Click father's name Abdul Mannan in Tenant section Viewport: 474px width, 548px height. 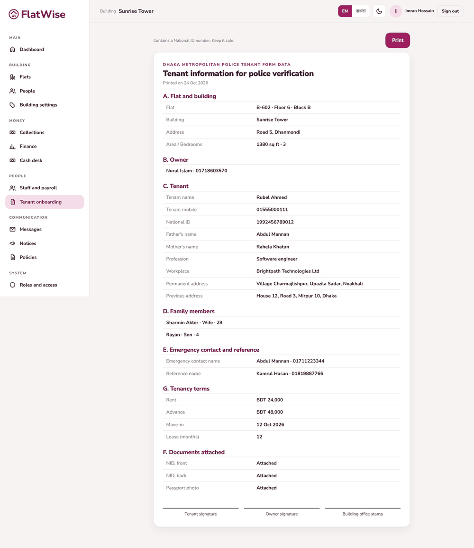coord(273,234)
